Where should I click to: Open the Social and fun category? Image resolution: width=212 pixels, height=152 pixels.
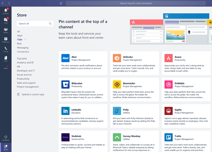tap(24, 75)
